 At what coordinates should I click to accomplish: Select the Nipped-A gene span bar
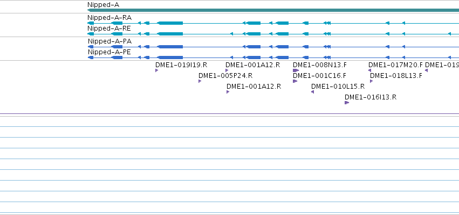pos(273,11)
